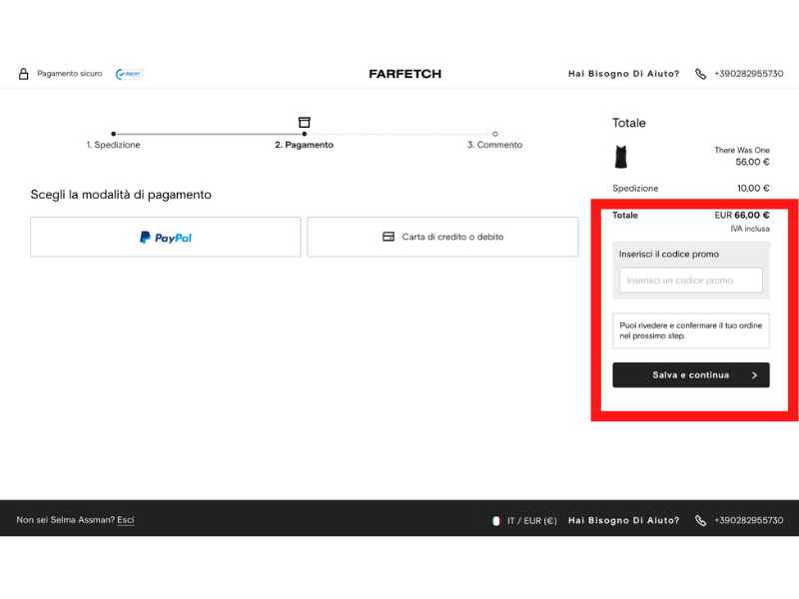The image size is (799, 599).
Task: Click the credit card icon in payment option
Action: point(389,237)
